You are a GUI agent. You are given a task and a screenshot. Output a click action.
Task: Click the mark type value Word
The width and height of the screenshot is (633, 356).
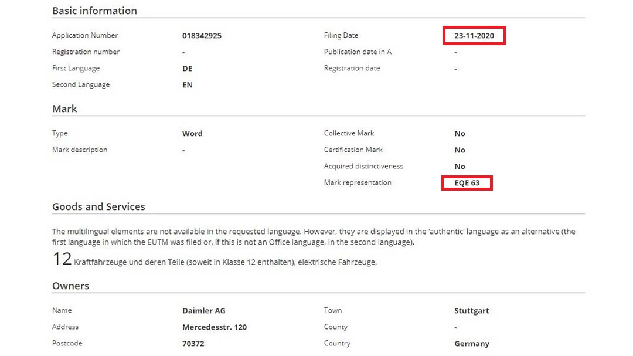point(192,133)
